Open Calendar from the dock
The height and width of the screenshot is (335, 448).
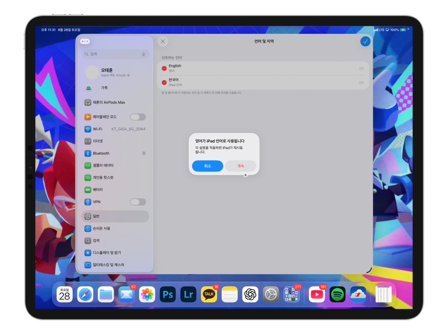tap(64, 295)
